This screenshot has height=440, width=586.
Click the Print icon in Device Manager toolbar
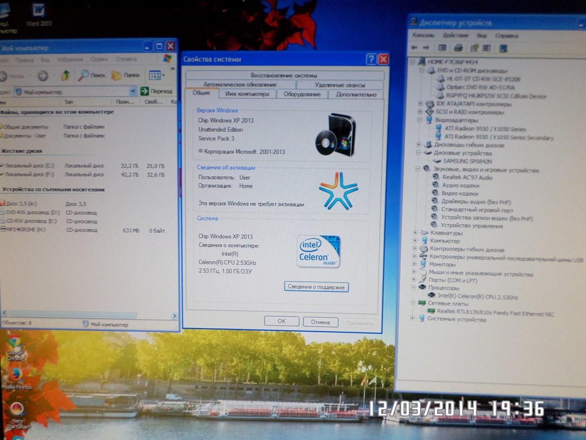(x=458, y=48)
